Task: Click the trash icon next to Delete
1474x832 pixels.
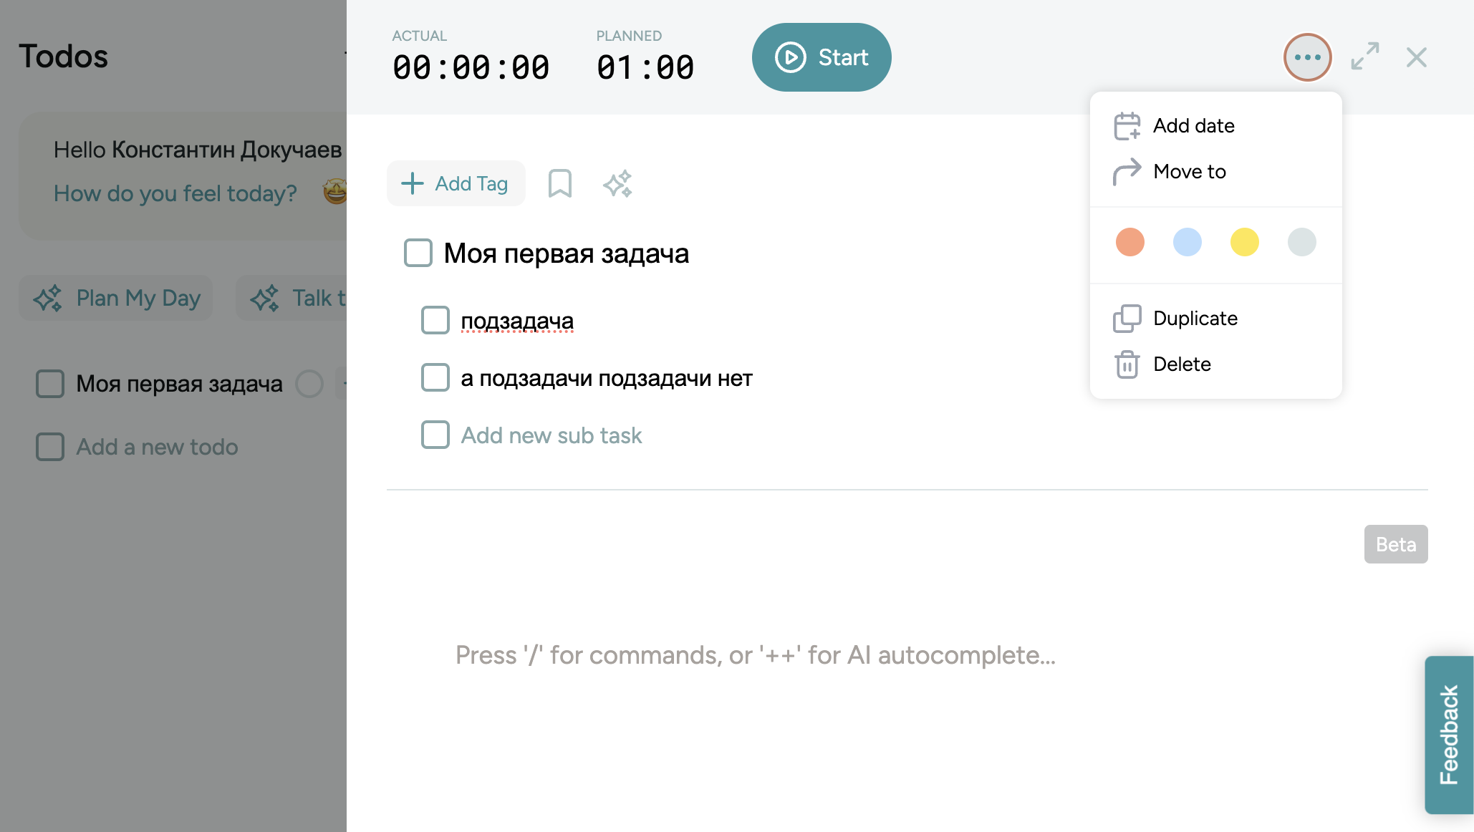Action: (1127, 364)
